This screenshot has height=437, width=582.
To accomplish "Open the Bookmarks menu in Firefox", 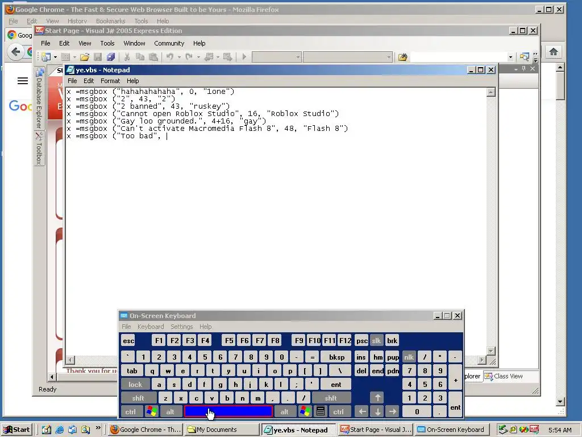I will 111,21.
